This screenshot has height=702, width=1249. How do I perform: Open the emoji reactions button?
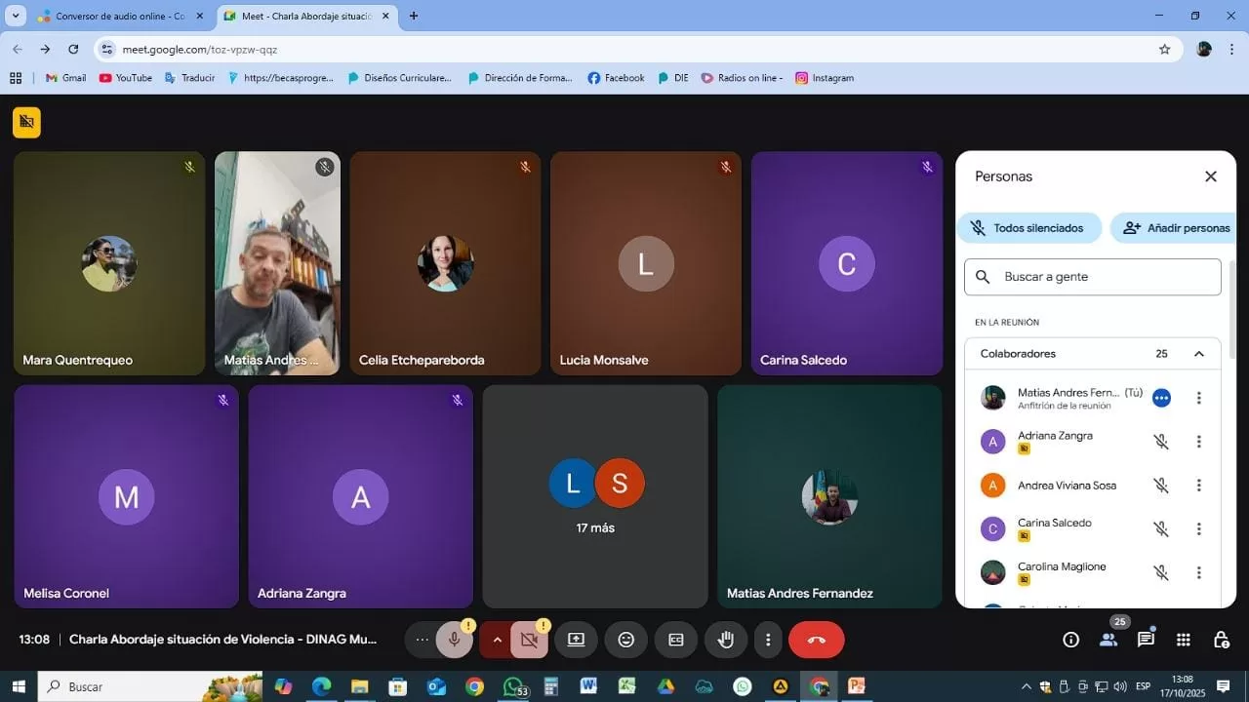tap(626, 640)
